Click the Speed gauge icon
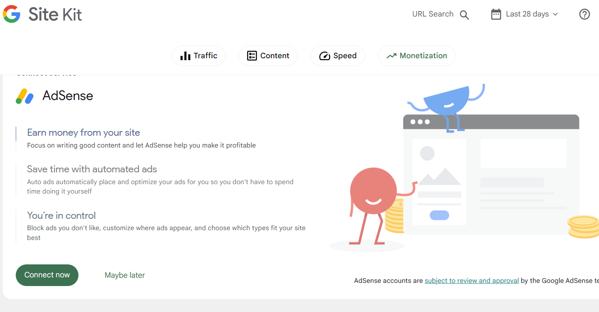The height and width of the screenshot is (312, 599). click(x=324, y=56)
